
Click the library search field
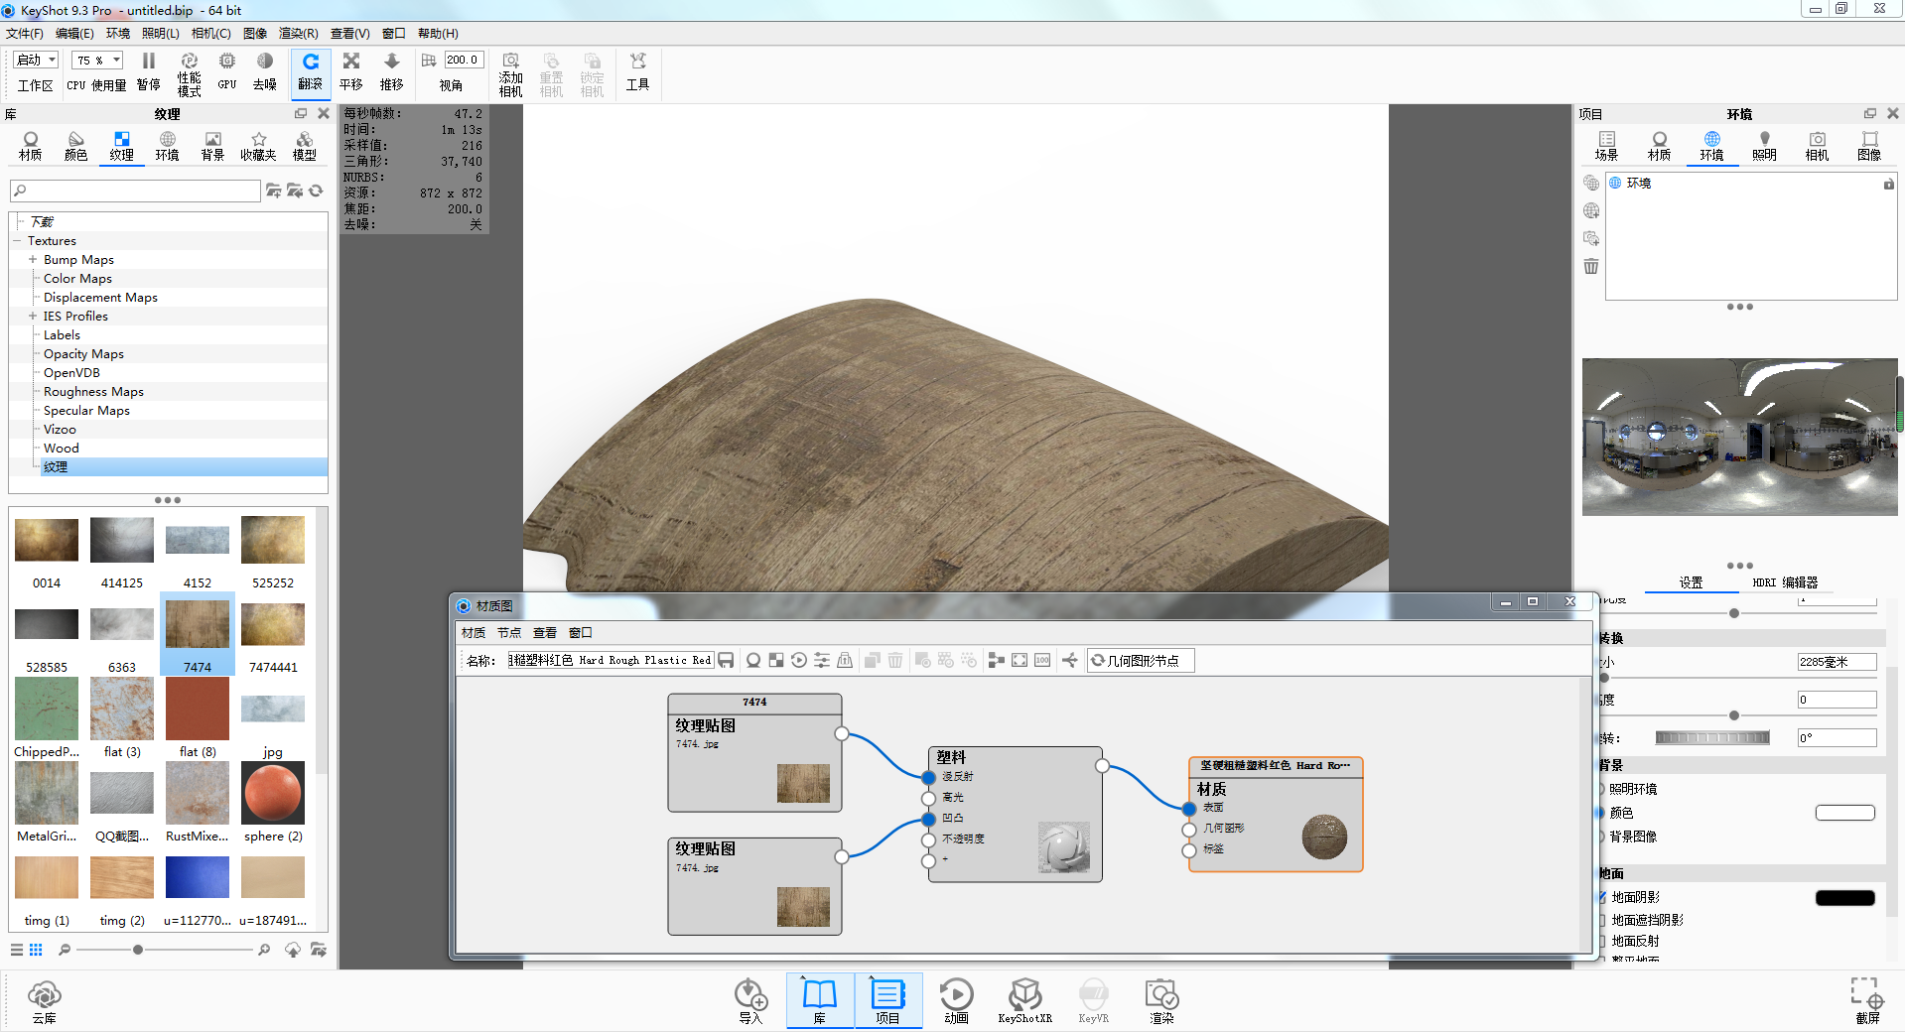(135, 191)
